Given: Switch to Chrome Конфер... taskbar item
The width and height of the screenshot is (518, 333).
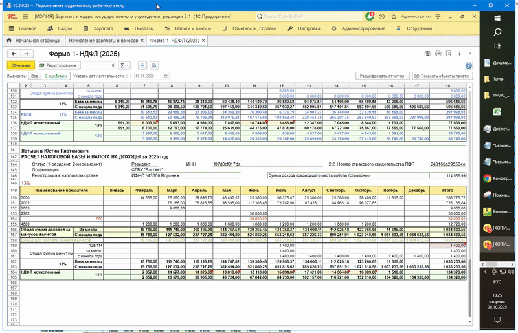Looking at the screenshot, I should coord(499,178).
